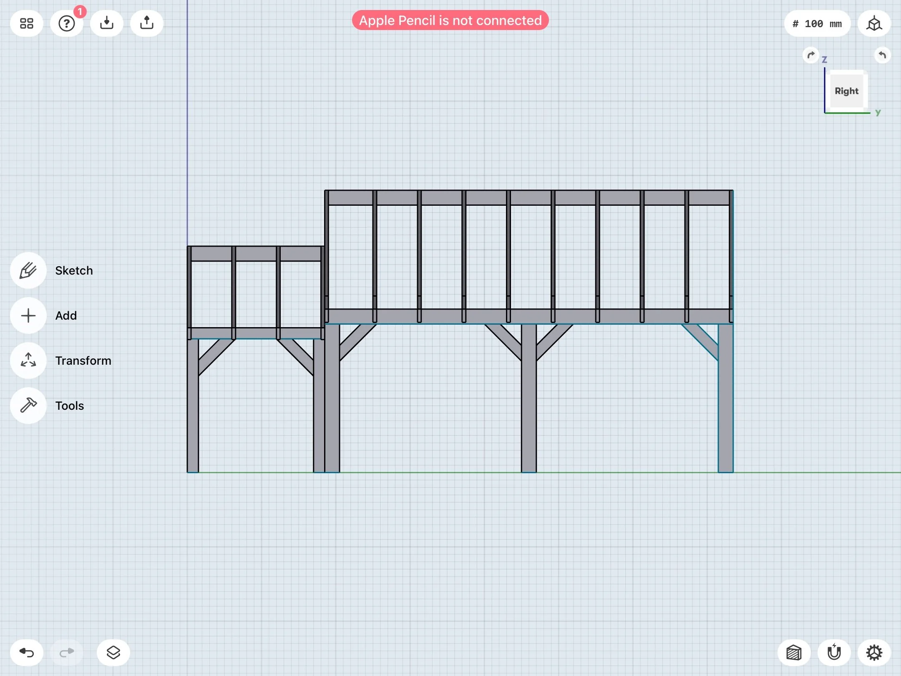Open the Sketch tool menu
901x676 pixels.
pyautogui.click(x=28, y=270)
